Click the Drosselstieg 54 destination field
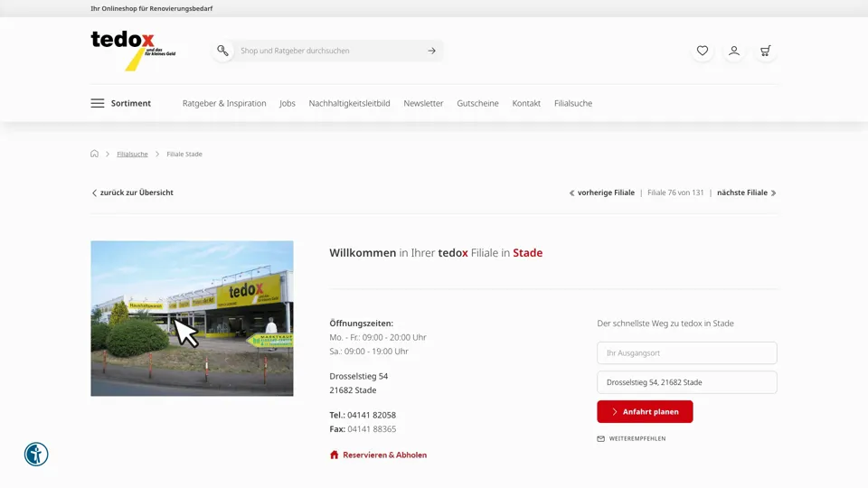The width and height of the screenshot is (868, 488). tap(687, 382)
